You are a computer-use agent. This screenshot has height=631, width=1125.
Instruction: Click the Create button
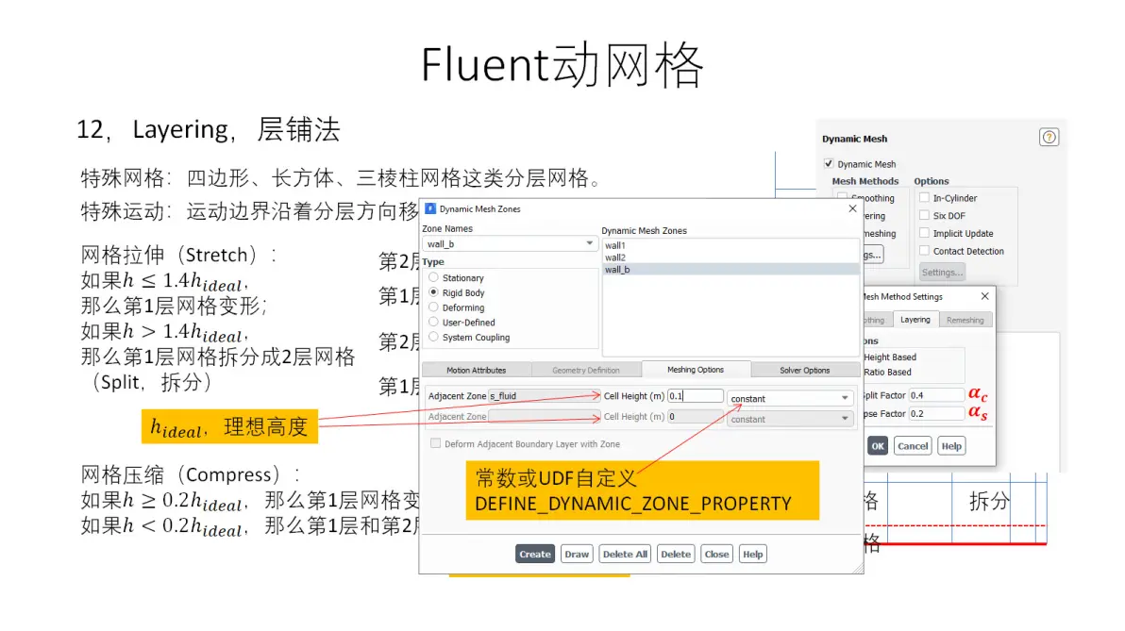click(x=535, y=555)
